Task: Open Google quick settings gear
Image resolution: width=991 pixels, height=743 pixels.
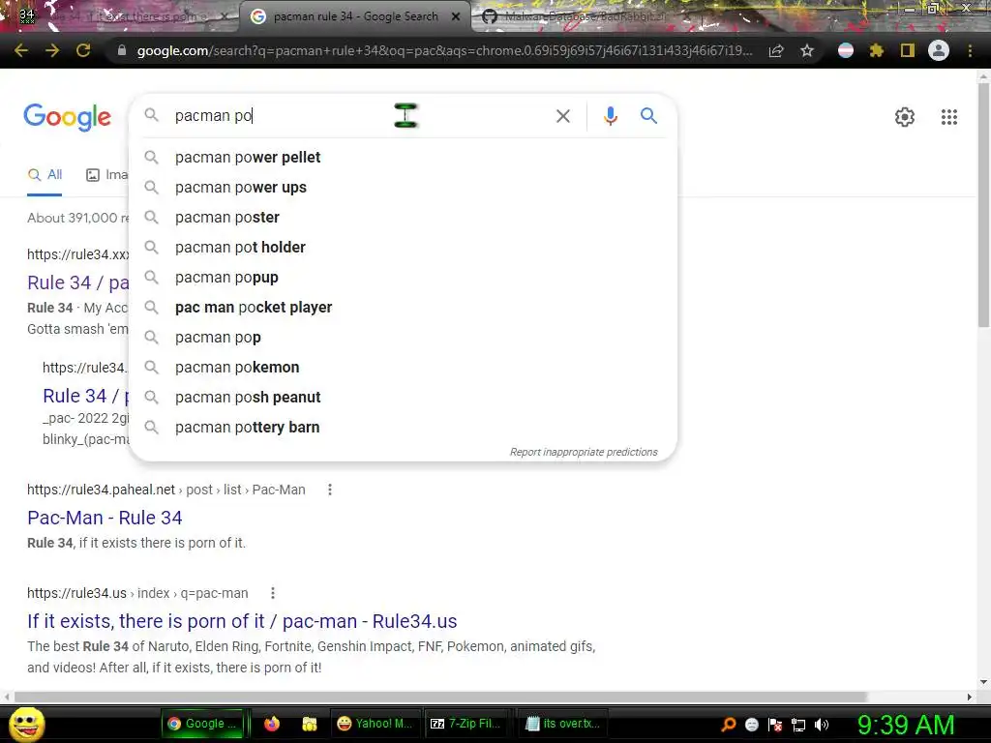Action: pos(905,117)
